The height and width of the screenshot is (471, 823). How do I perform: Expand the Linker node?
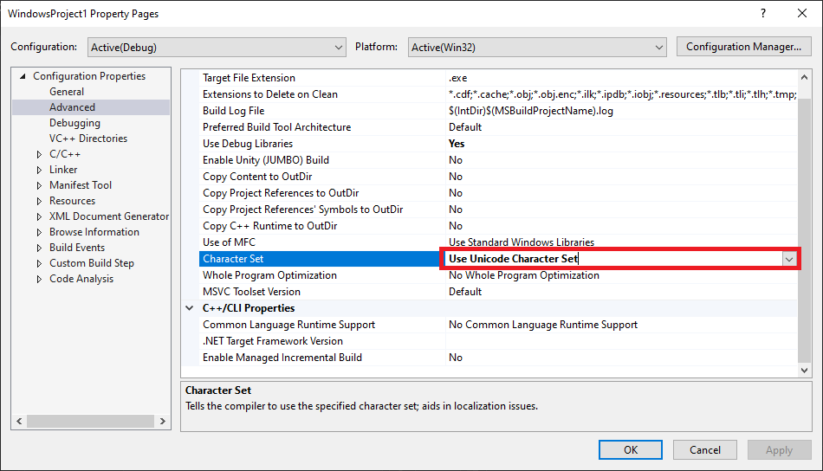pyautogui.click(x=39, y=170)
